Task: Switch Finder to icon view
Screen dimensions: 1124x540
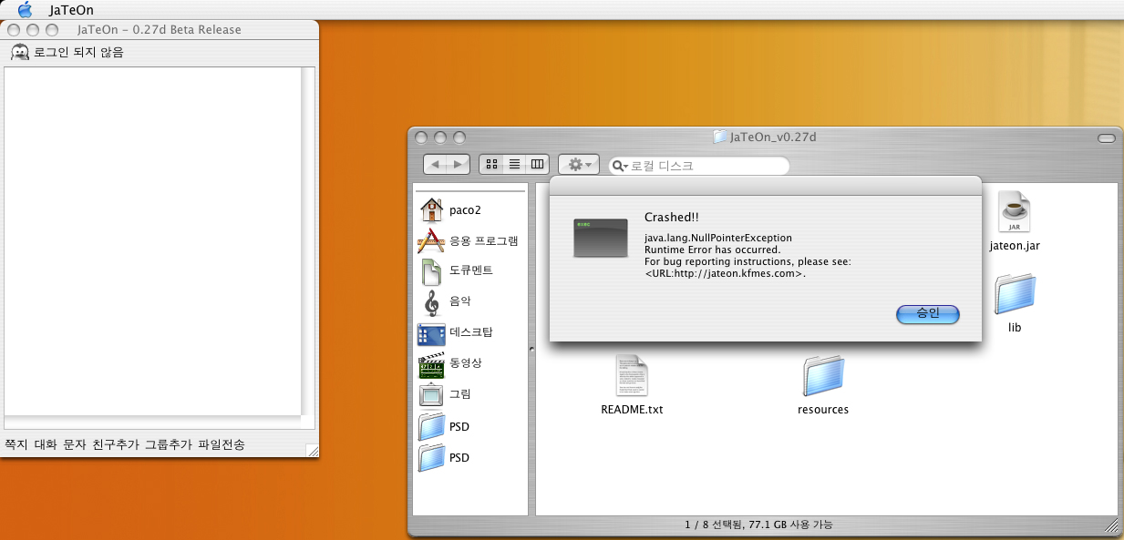Action: (x=491, y=164)
